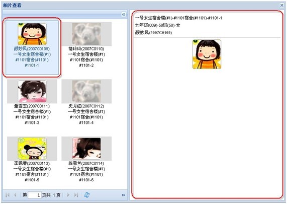Viewport: 287px width, 204px height.
Task: Select photo of 李佩香 (2007C0113)
Action: [x=32, y=149]
